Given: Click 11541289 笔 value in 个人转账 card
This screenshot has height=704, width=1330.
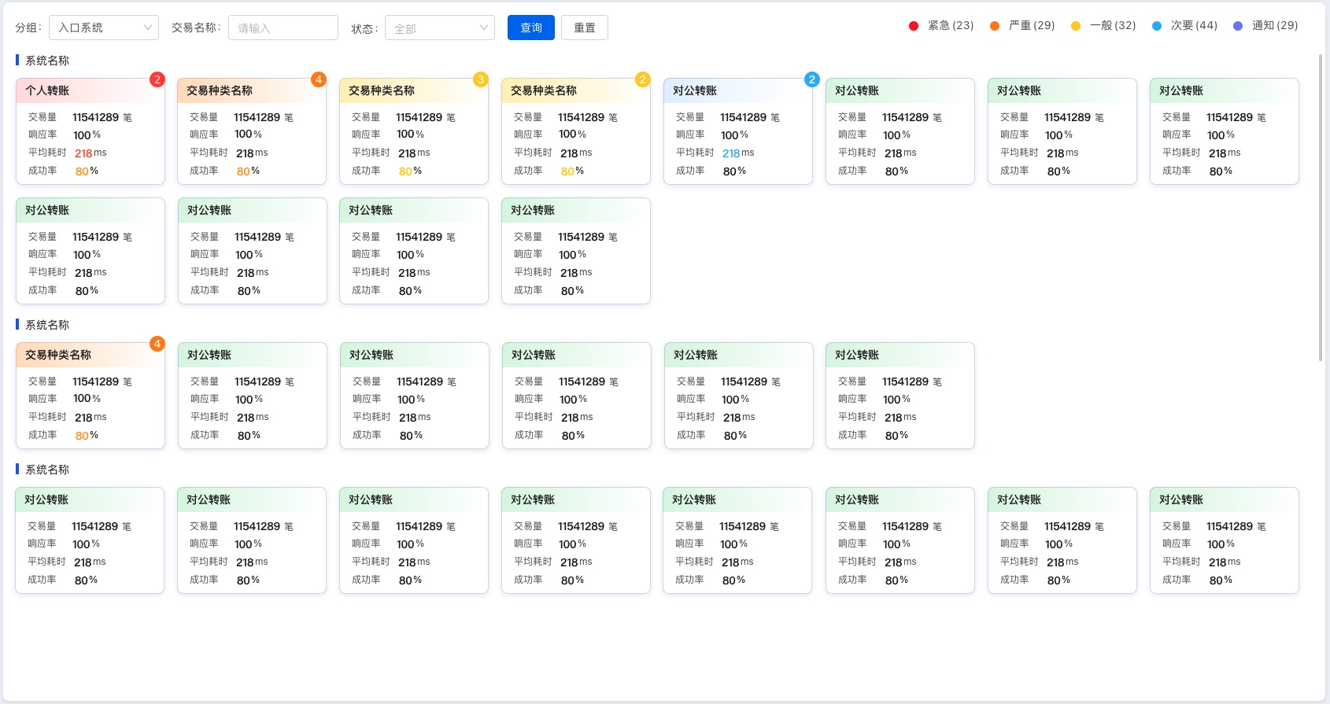Looking at the screenshot, I should click(102, 117).
